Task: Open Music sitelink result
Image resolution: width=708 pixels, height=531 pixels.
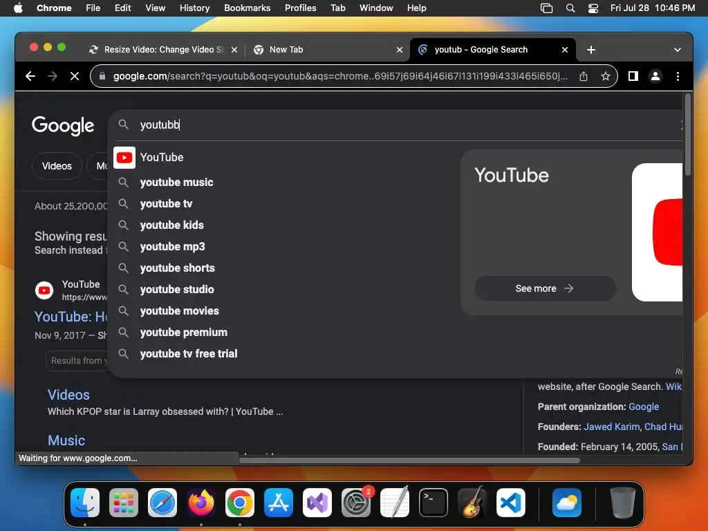Action: (x=66, y=440)
